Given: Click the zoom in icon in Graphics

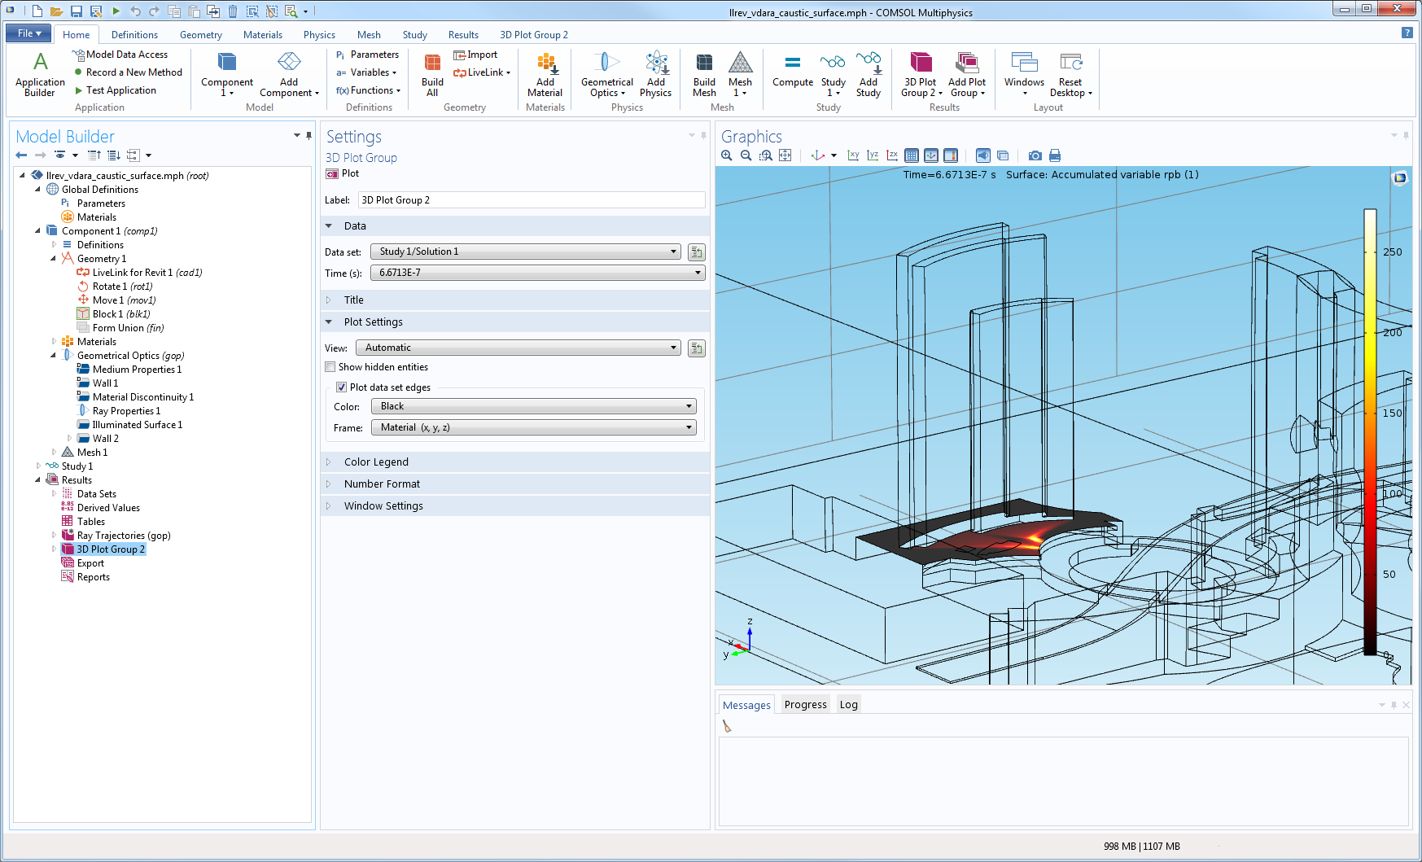Looking at the screenshot, I should pos(727,155).
